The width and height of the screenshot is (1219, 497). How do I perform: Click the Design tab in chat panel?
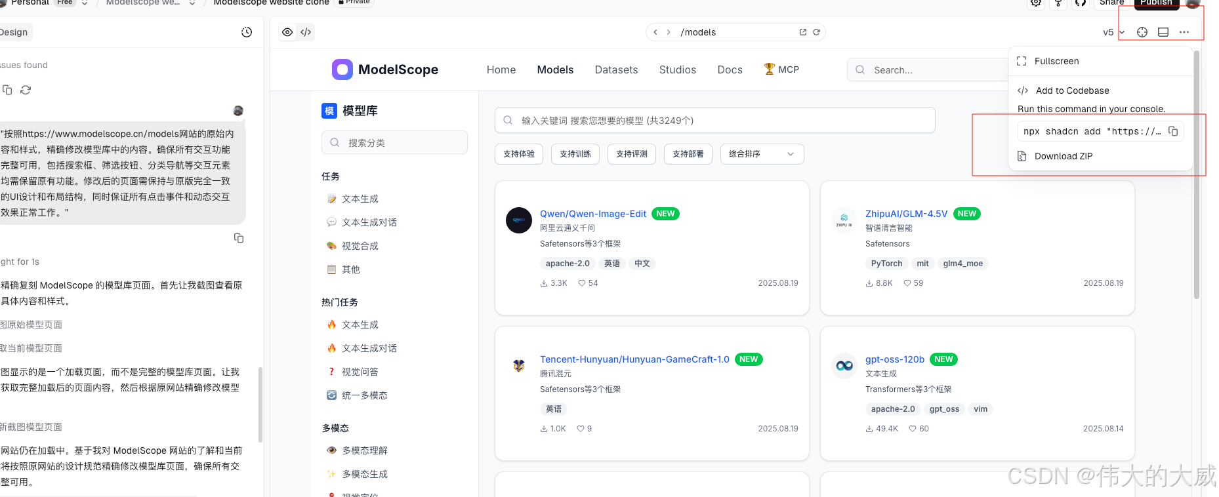coord(14,32)
